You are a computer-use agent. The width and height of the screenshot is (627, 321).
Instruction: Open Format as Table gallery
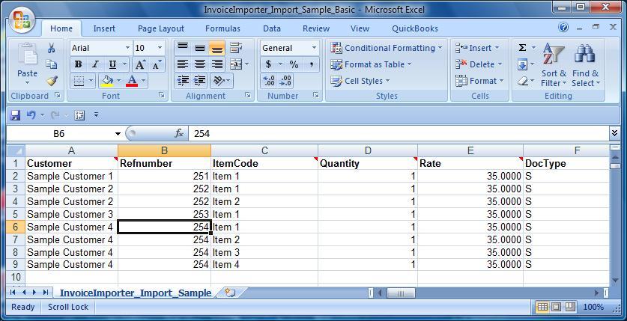(371, 64)
